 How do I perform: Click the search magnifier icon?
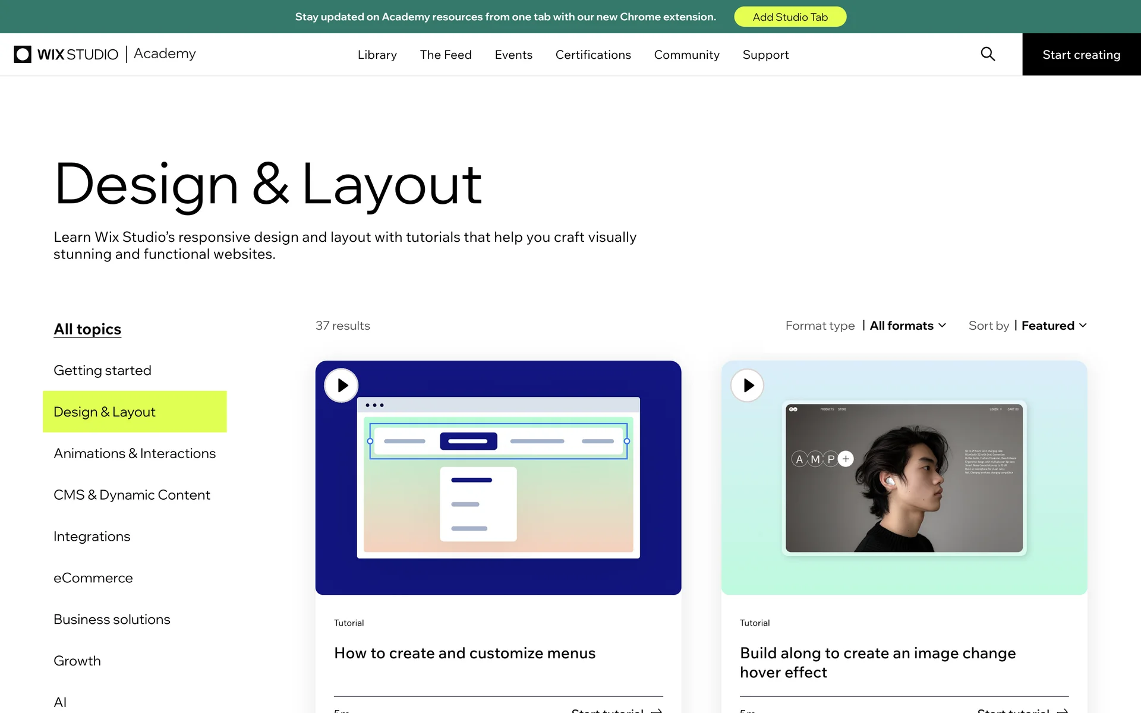[988, 54]
